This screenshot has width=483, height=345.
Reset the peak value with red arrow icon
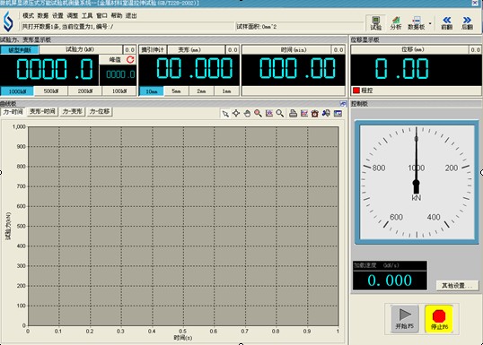click(x=130, y=60)
